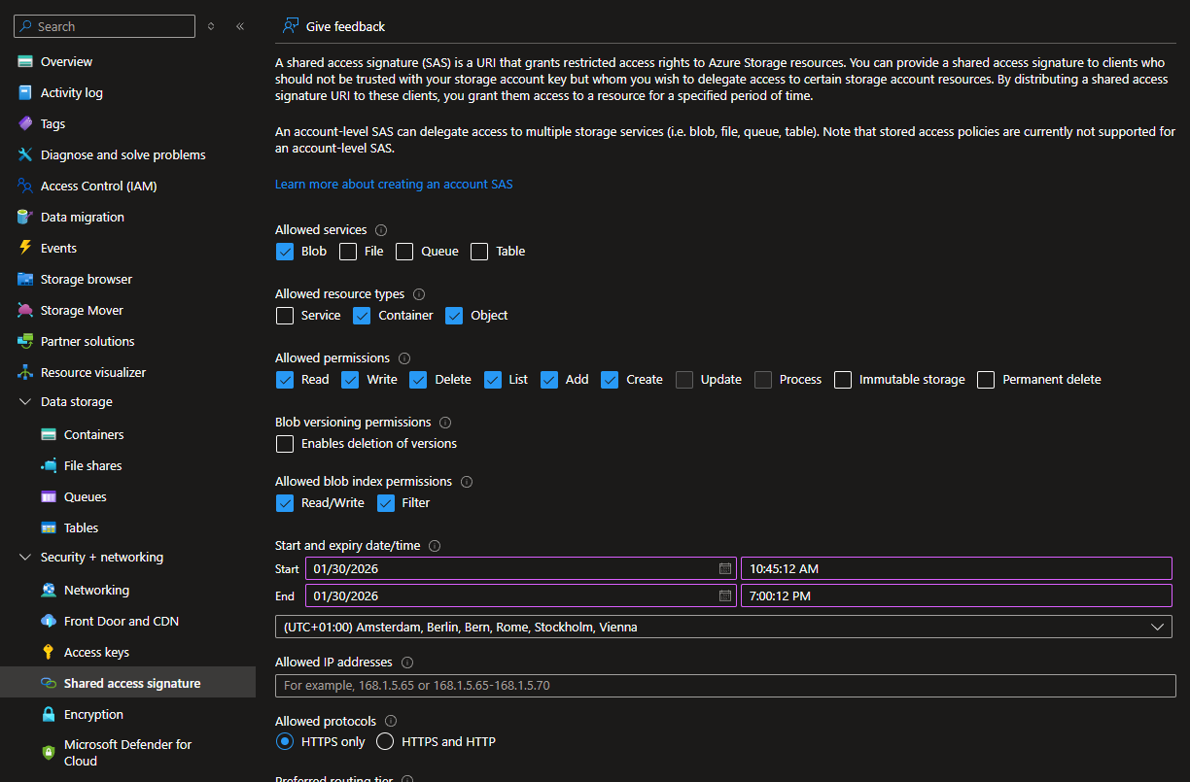
Task: Enable the Queue service checkbox
Action: 404,252
